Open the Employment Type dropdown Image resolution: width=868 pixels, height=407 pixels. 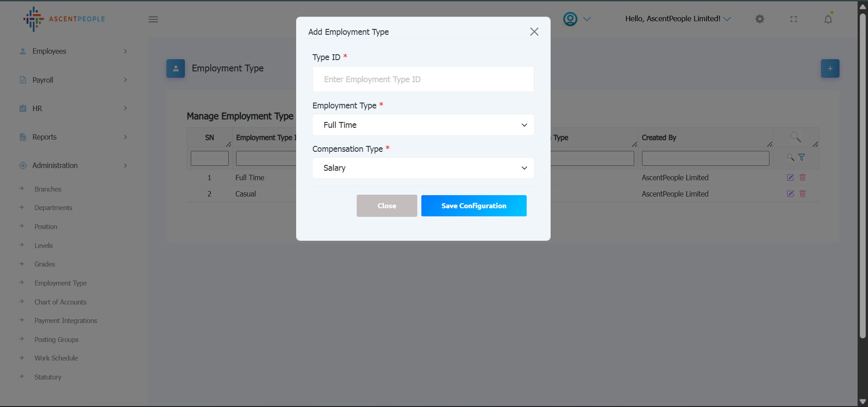423,125
